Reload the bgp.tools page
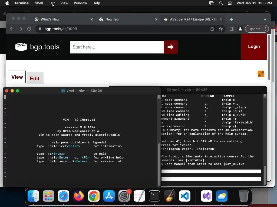This screenshot has height=207, width=277. click(x=29, y=29)
